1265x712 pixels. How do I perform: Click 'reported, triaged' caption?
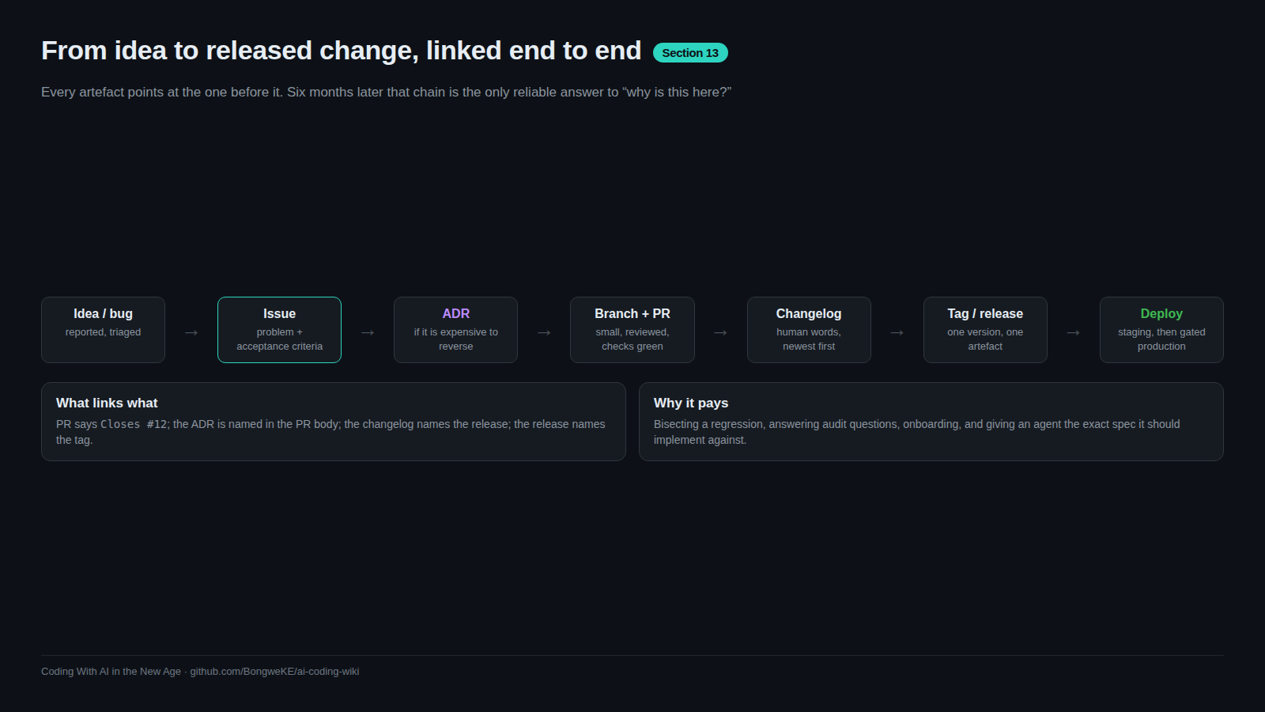(103, 332)
